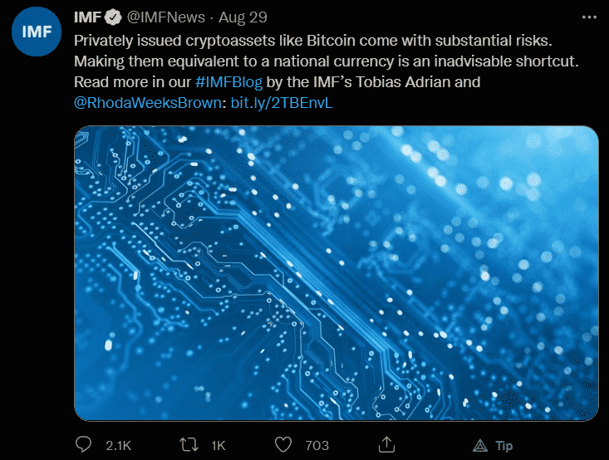609x460 pixels.
Task: Retweet the IMF post
Action: click(x=189, y=445)
